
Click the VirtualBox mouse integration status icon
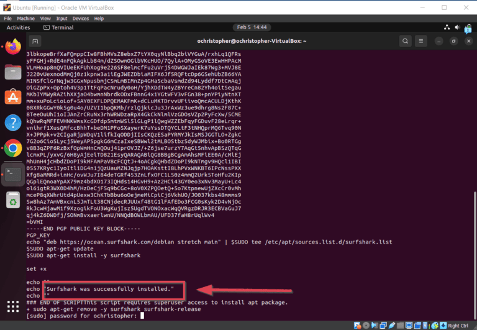435,326
